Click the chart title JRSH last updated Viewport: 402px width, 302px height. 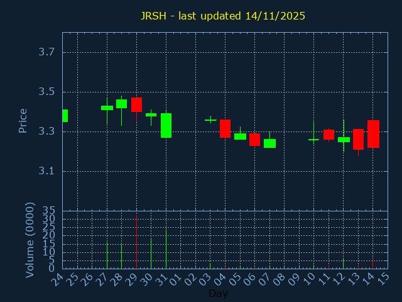coord(222,16)
